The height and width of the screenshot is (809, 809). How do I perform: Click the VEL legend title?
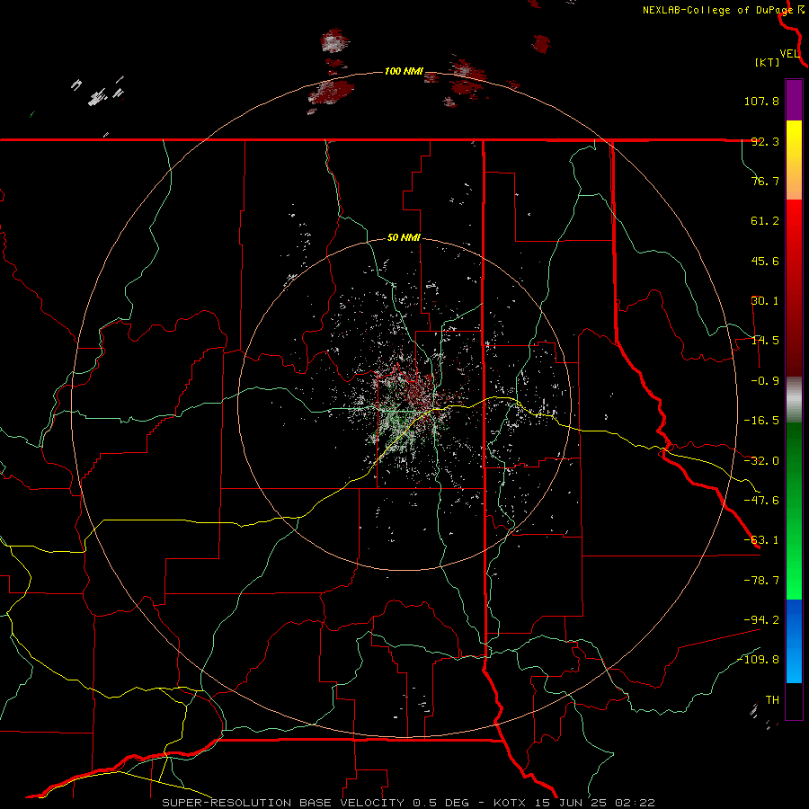789,54
